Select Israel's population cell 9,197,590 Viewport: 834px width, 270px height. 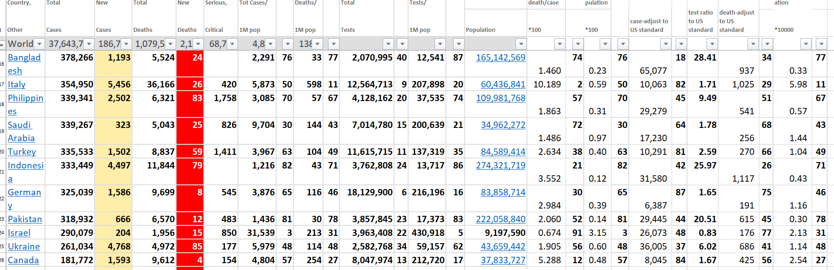495,233
